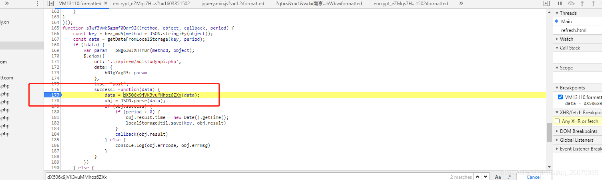Viewport: 602px width, 180px height.
Task: Collapse the Call Stack section
Action: point(578,47)
